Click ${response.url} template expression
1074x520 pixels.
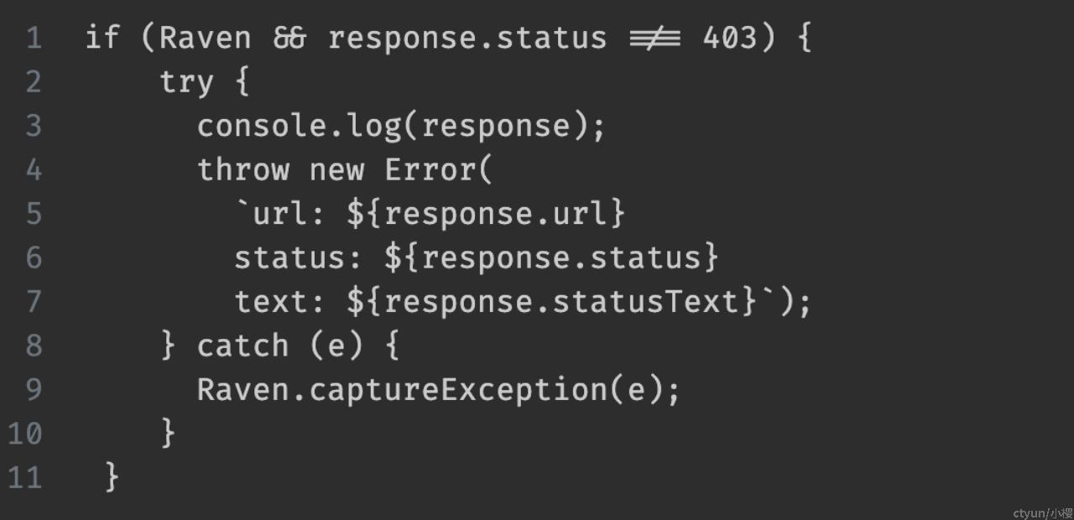pos(486,214)
